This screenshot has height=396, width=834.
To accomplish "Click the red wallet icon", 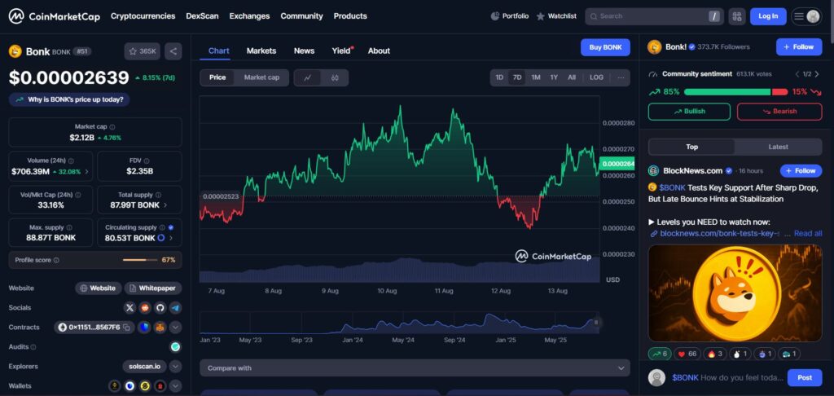I will pyautogui.click(x=160, y=386).
